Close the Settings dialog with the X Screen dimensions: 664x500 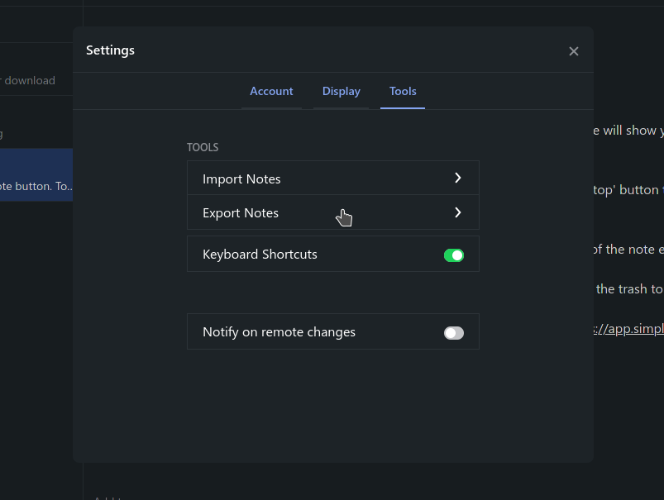click(573, 51)
